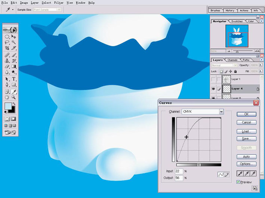Lock position in Layers panel

click(x=231, y=71)
